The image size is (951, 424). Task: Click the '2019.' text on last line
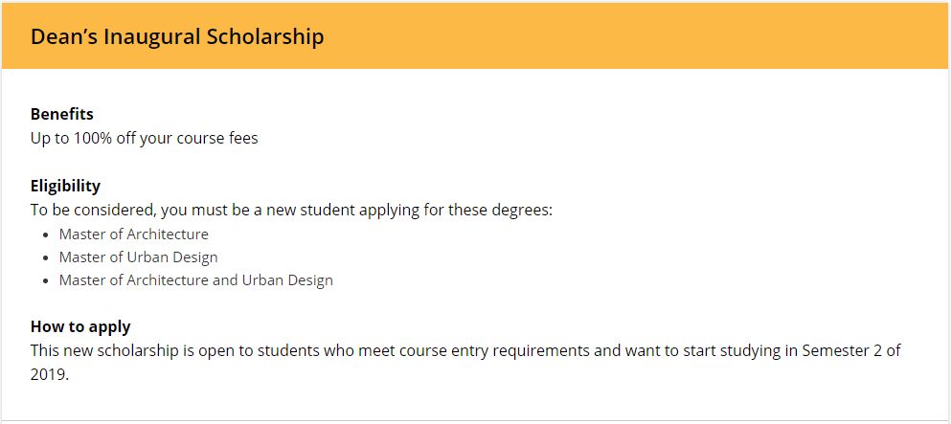tap(50, 374)
